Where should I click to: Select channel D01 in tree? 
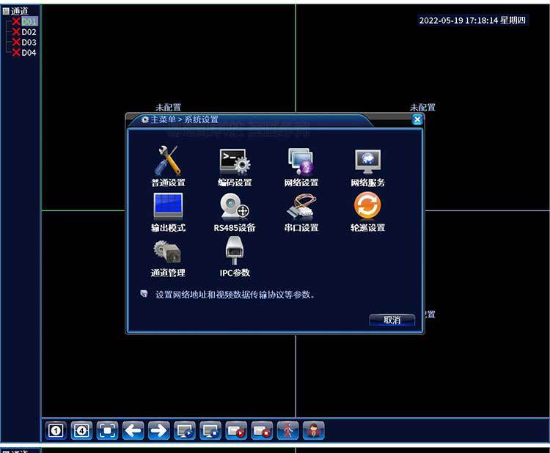[x=29, y=22]
